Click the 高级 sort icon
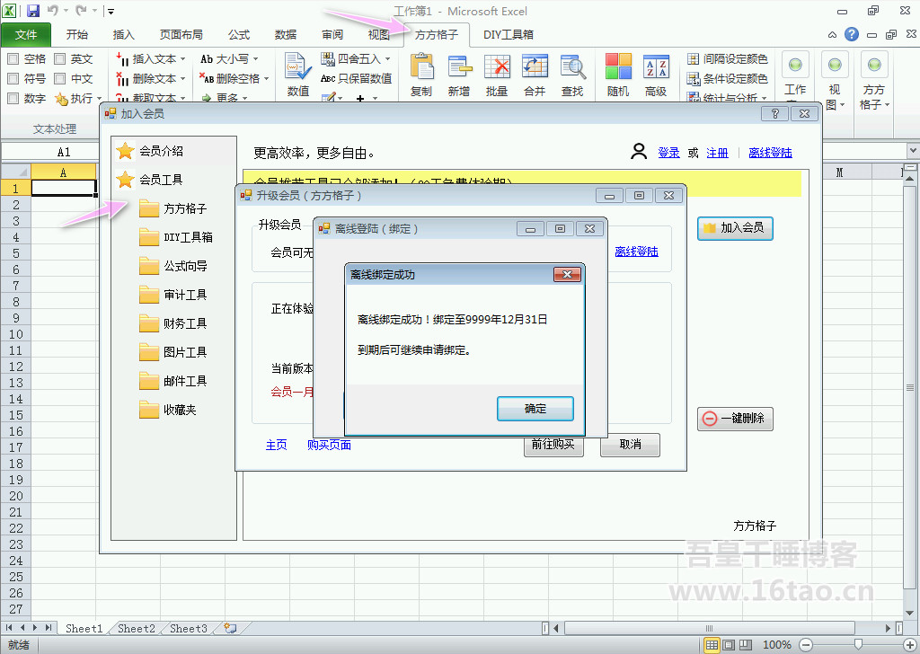 pyautogui.click(x=656, y=68)
